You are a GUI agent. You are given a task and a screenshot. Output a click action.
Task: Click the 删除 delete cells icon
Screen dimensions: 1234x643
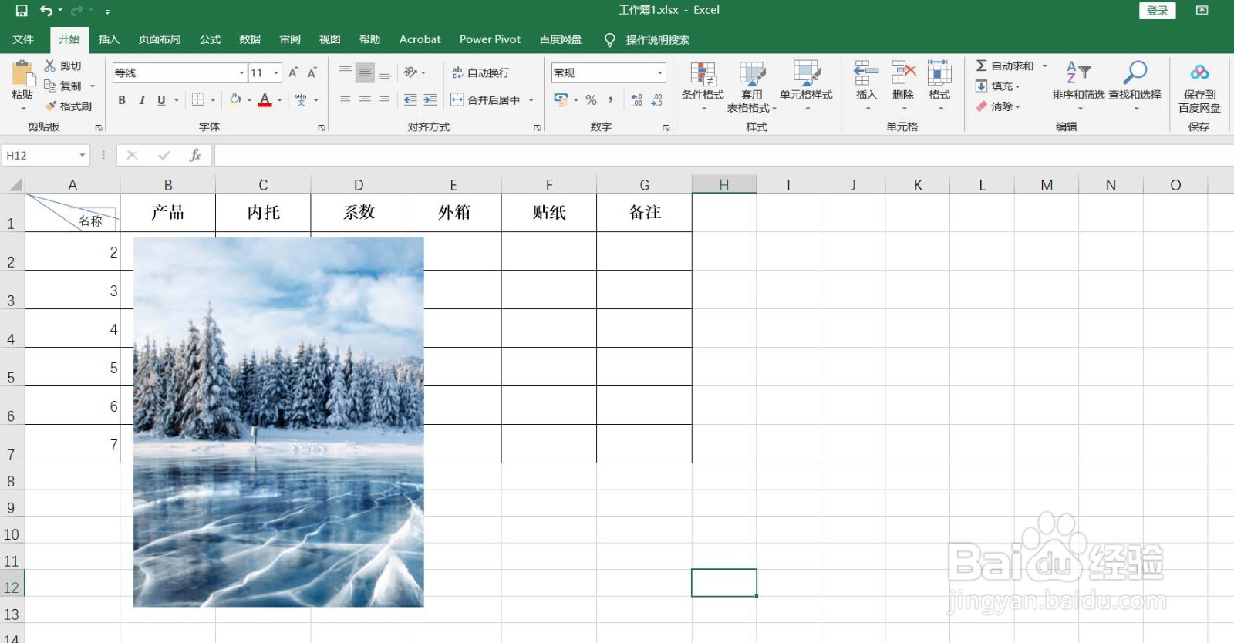point(903,74)
